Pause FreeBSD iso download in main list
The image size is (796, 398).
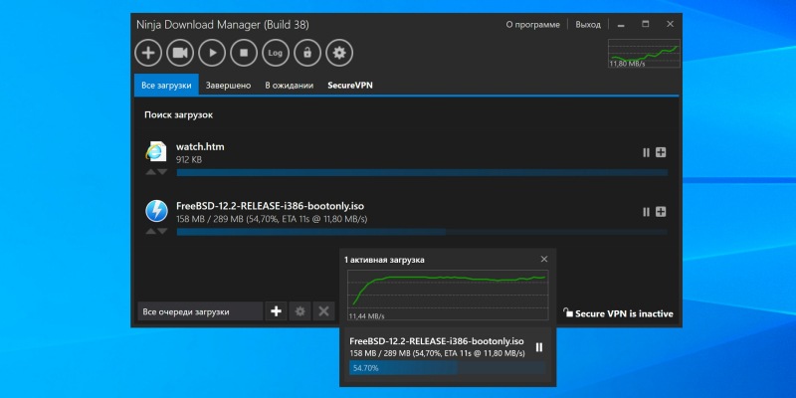(646, 212)
